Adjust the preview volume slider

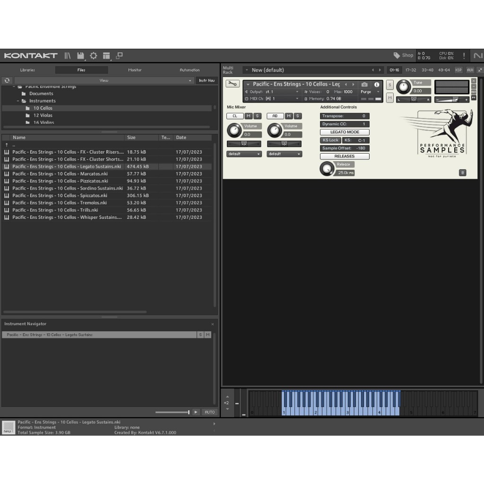pos(172,412)
